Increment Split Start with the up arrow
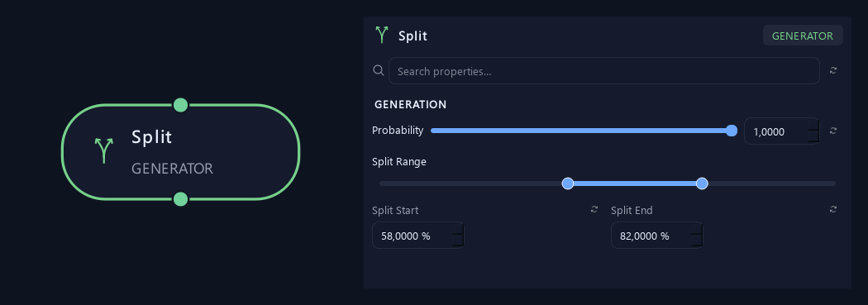This screenshot has width=868, height=305. pos(458,229)
